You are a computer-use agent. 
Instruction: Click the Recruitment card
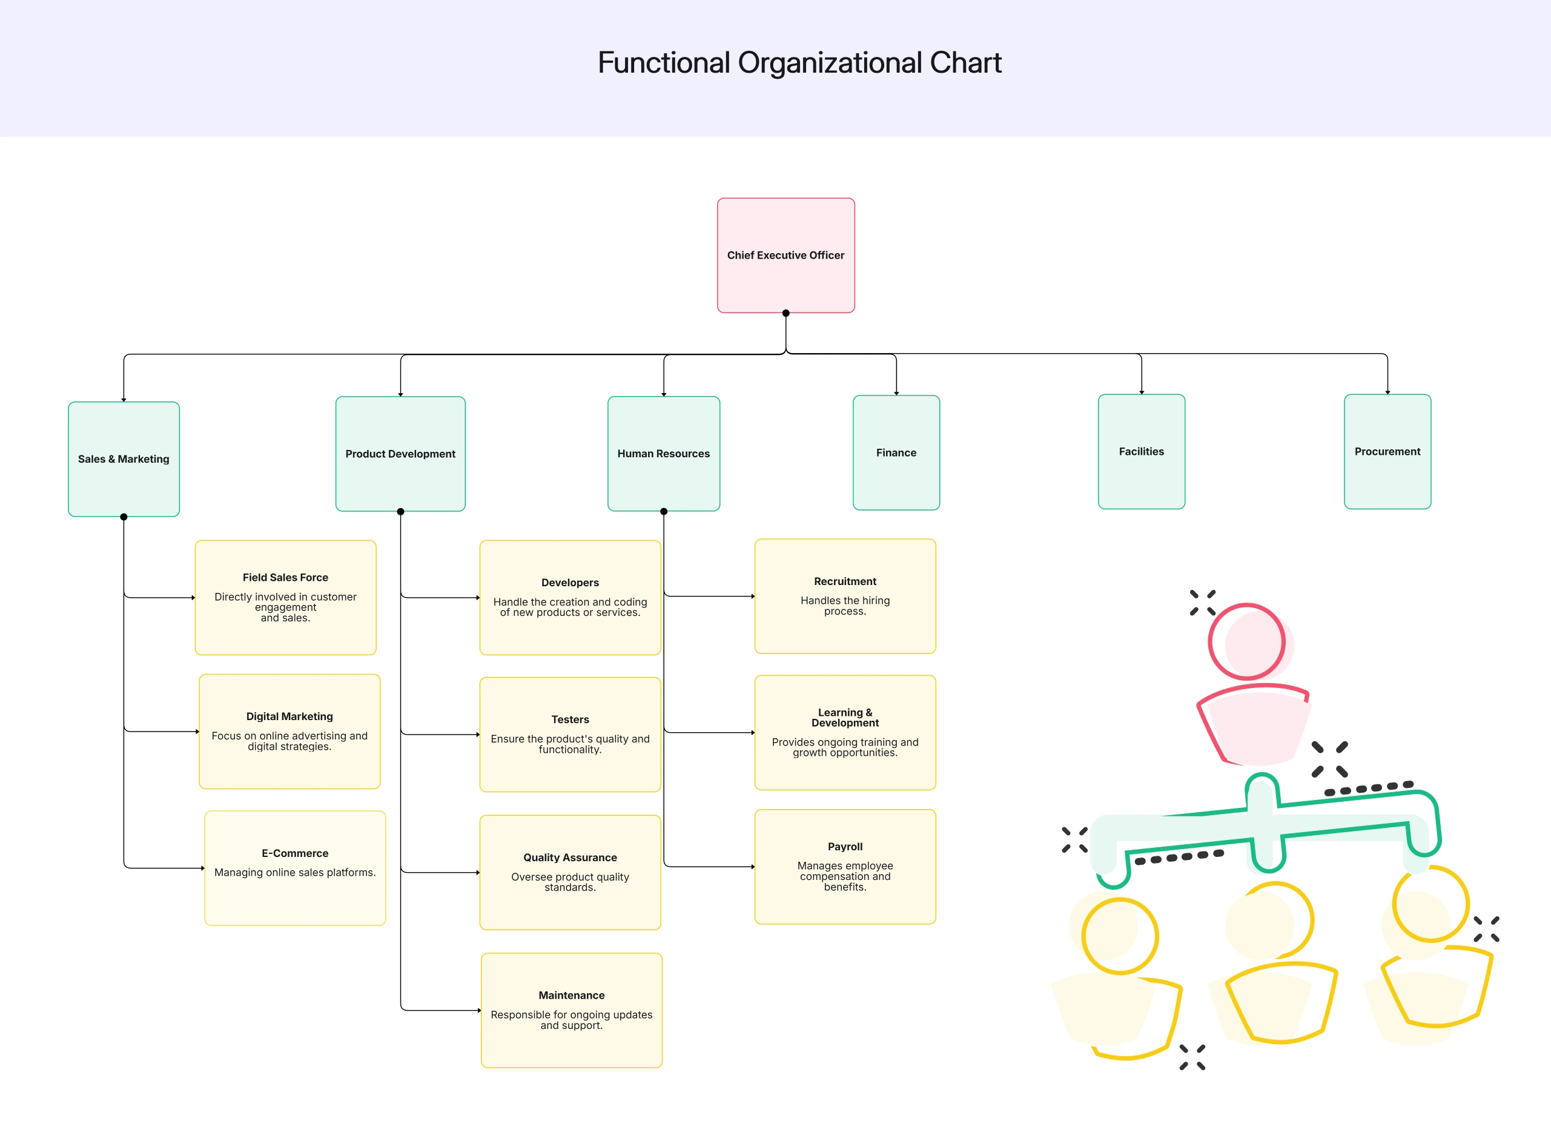(845, 597)
